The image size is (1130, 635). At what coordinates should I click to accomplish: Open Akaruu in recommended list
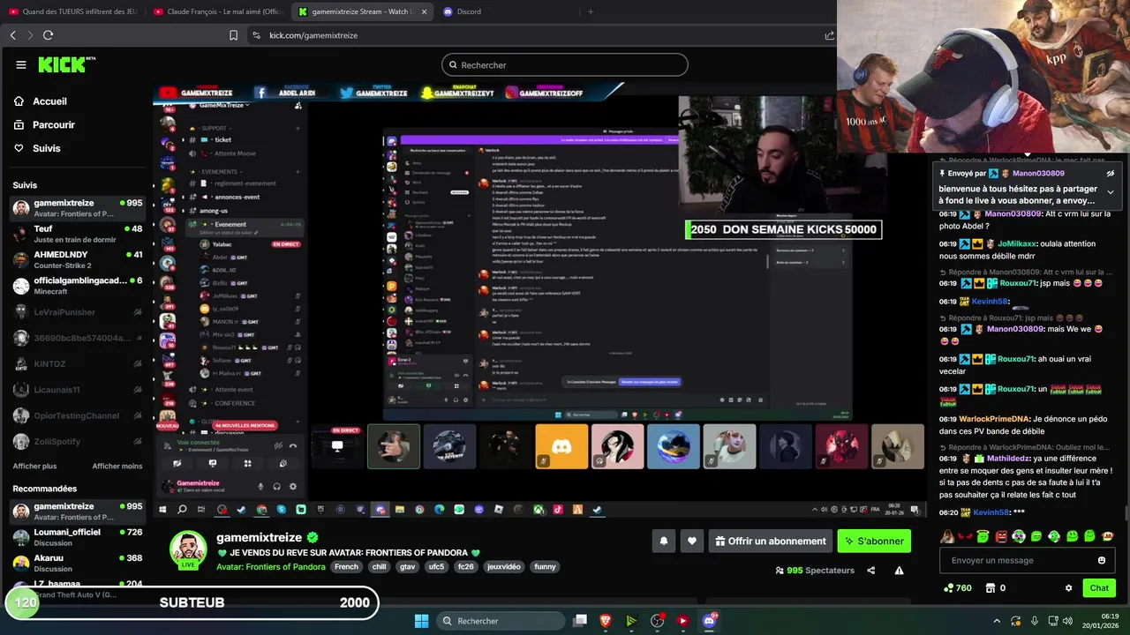(x=77, y=563)
